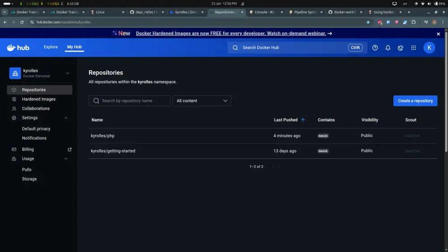Expand the kyrolles namespace switcher chevron
The height and width of the screenshot is (252, 448).
point(68,73)
